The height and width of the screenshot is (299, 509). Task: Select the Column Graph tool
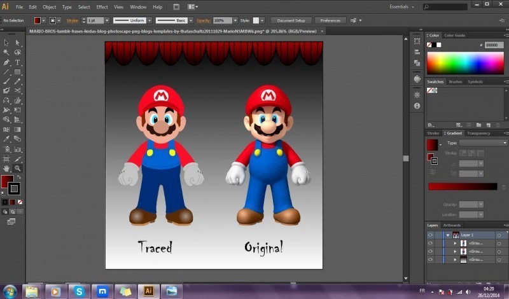click(x=18, y=149)
